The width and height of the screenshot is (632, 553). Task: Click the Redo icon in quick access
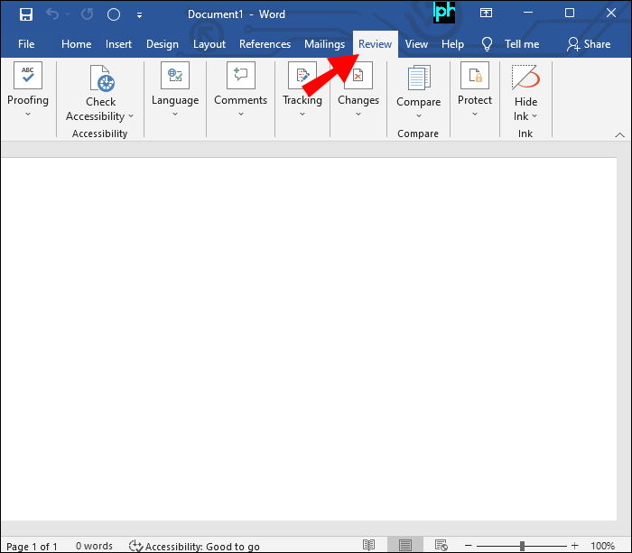87,14
